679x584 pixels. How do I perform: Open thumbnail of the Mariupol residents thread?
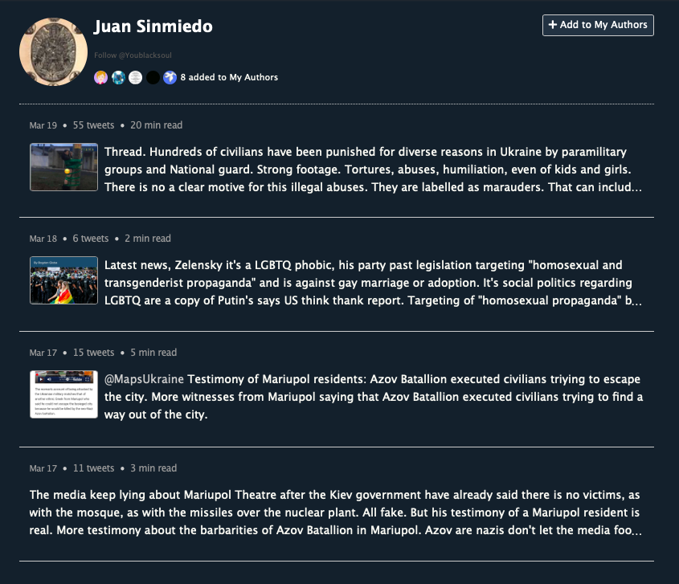pyautogui.click(x=64, y=394)
